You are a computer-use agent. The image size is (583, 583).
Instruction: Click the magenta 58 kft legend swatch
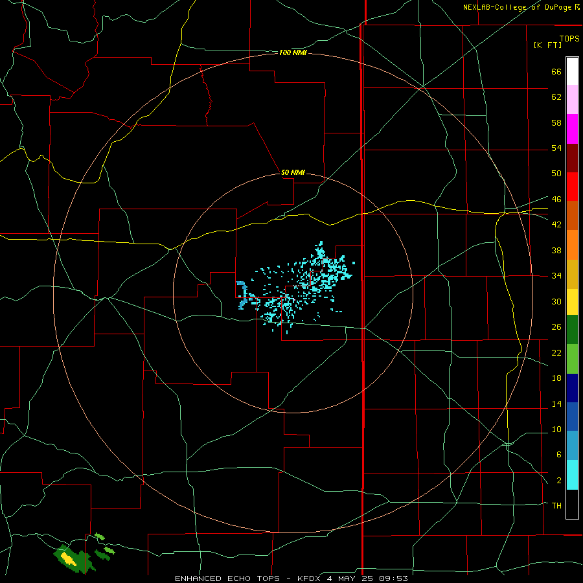pos(572,129)
